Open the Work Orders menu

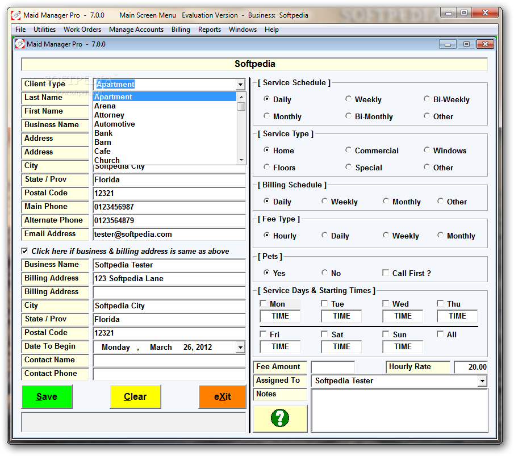tap(82, 30)
